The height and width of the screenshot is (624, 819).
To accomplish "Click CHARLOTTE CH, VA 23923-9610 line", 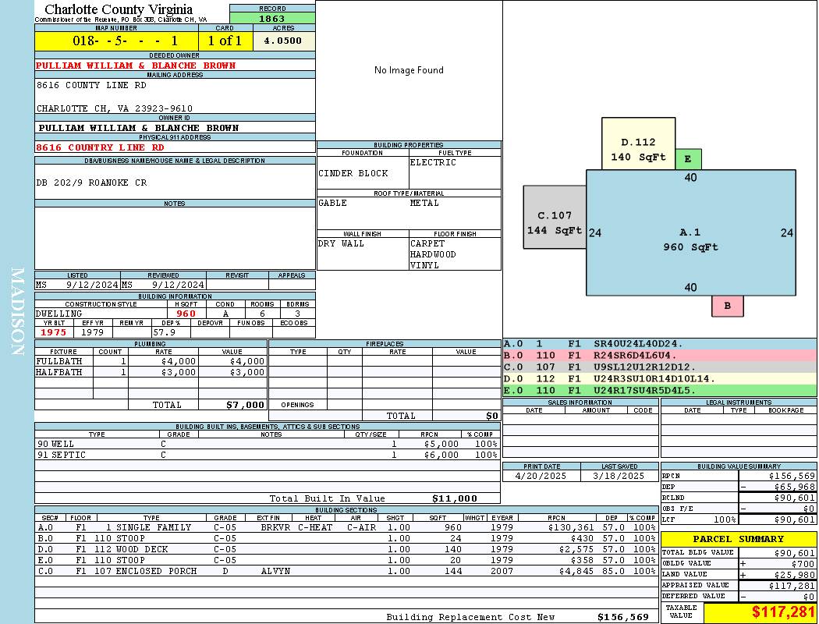I will [115, 108].
